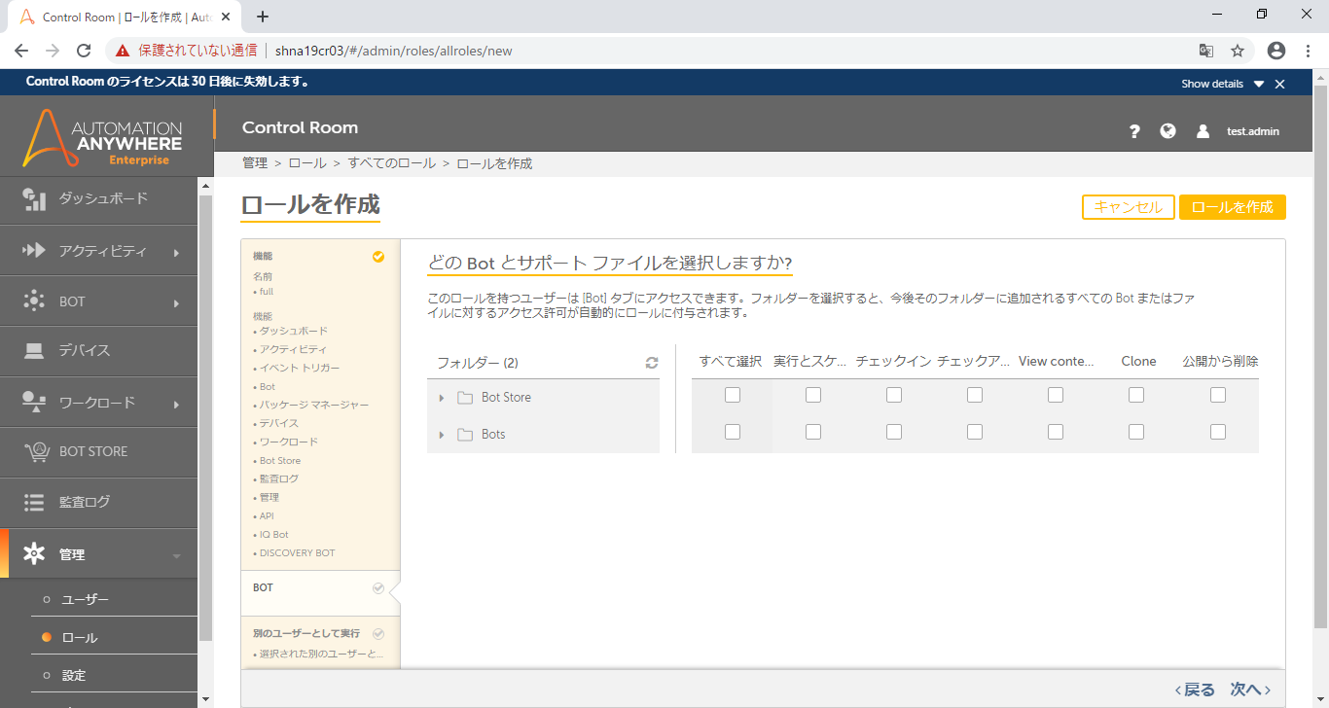Click the test.admin user profile icon
The height and width of the screenshot is (708, 1329).
[1203, 131]
